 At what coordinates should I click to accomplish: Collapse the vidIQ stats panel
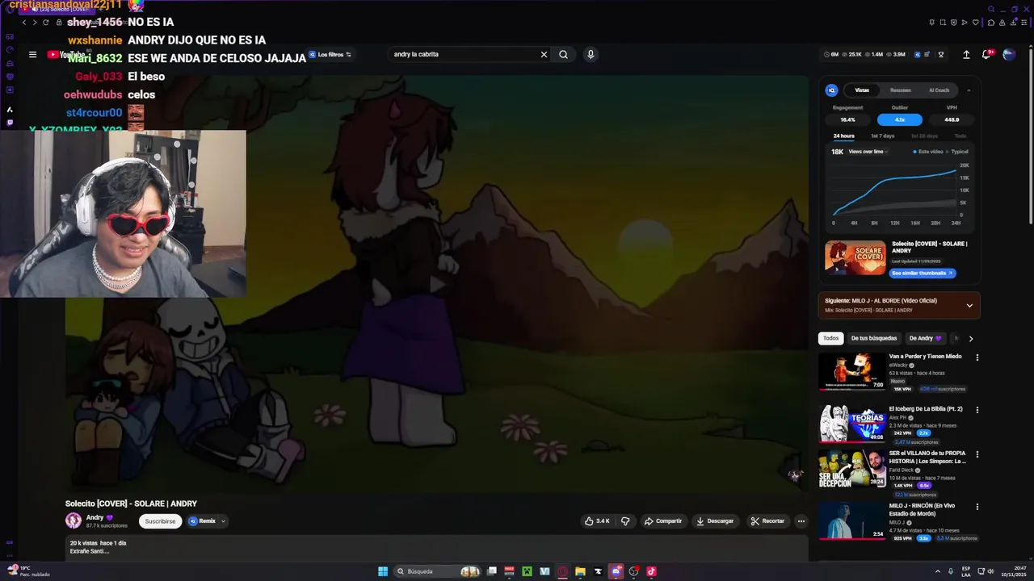[x=969, y=90]
